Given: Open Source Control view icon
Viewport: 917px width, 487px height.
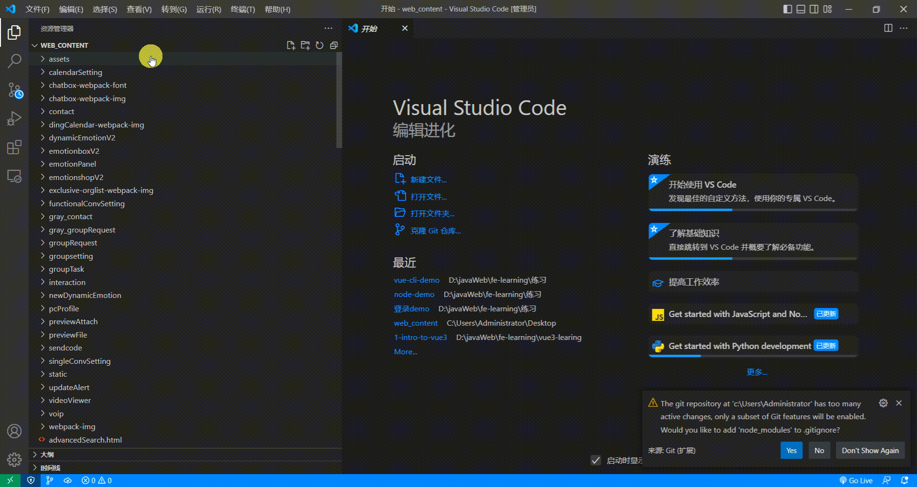Looking at the screenshot, I should tap(14, 90).
